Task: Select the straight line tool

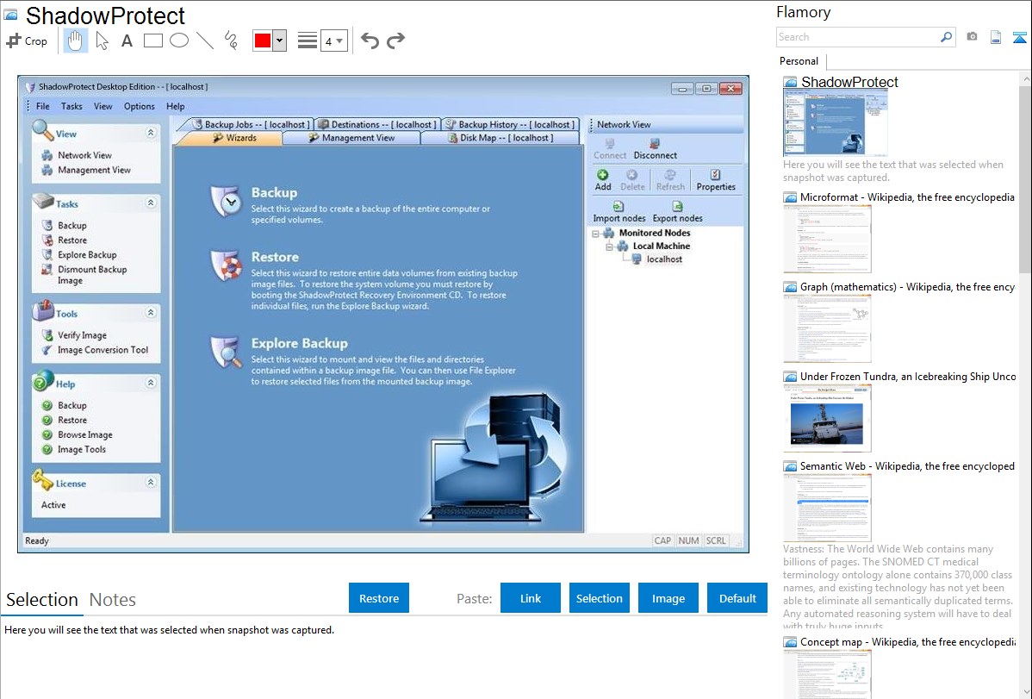Action: point(204,41)
